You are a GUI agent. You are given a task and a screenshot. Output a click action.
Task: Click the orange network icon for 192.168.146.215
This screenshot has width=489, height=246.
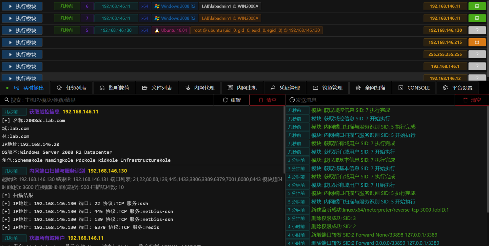click(x=477, y=42)
